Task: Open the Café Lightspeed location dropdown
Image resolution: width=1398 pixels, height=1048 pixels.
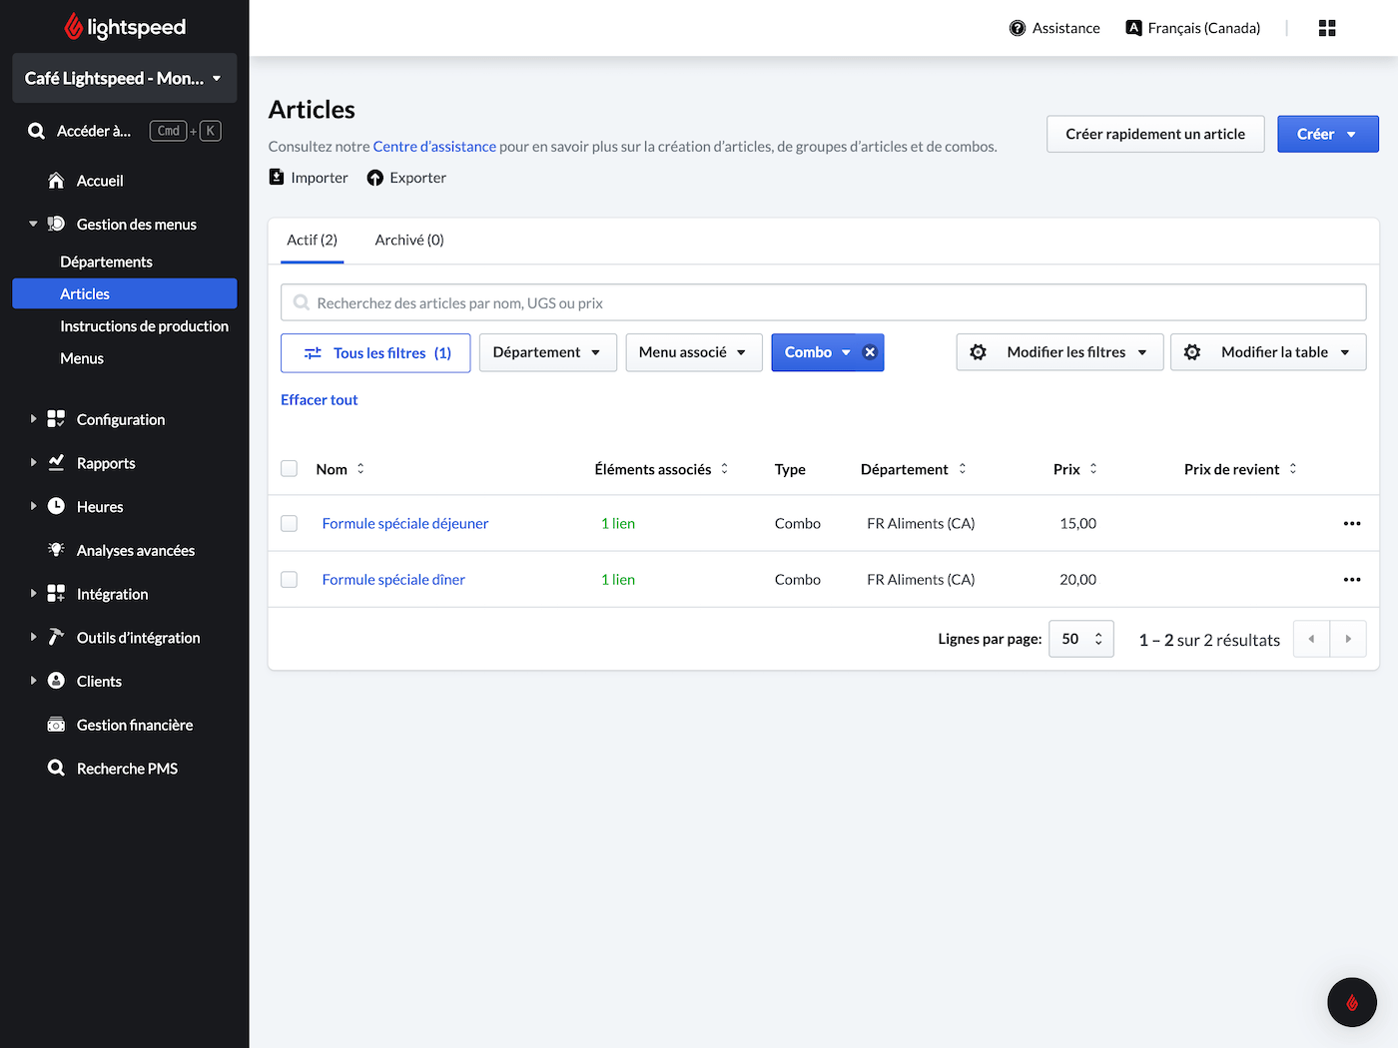Action: coord(125,78)
